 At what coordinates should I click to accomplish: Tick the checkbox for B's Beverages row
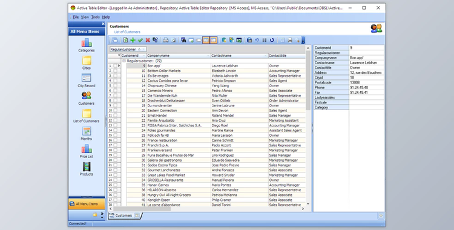(115, 76)
